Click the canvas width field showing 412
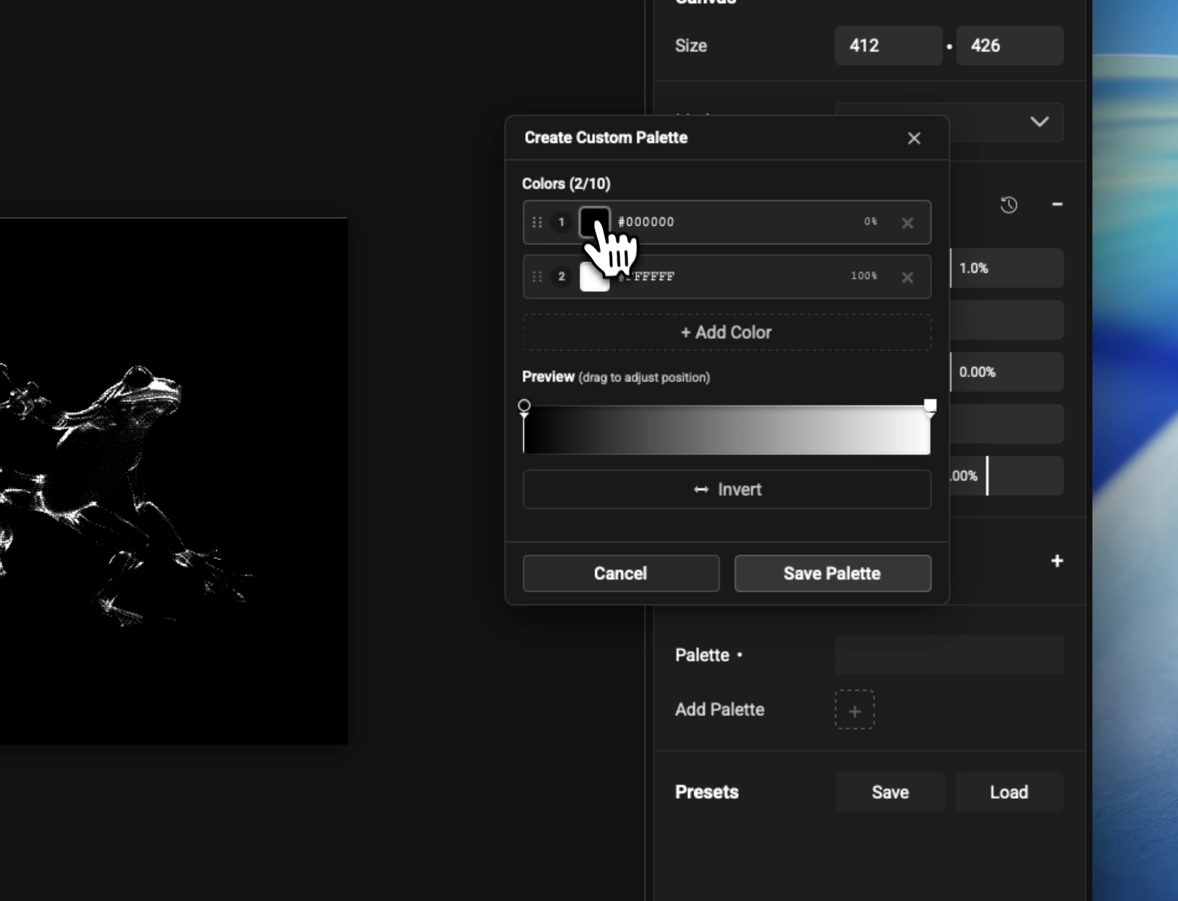The width and height of the screenshot is (1178, 901). click(x=887, y=46)
